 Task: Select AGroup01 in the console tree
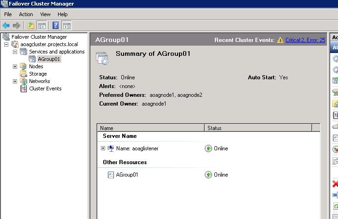point(49,59)
